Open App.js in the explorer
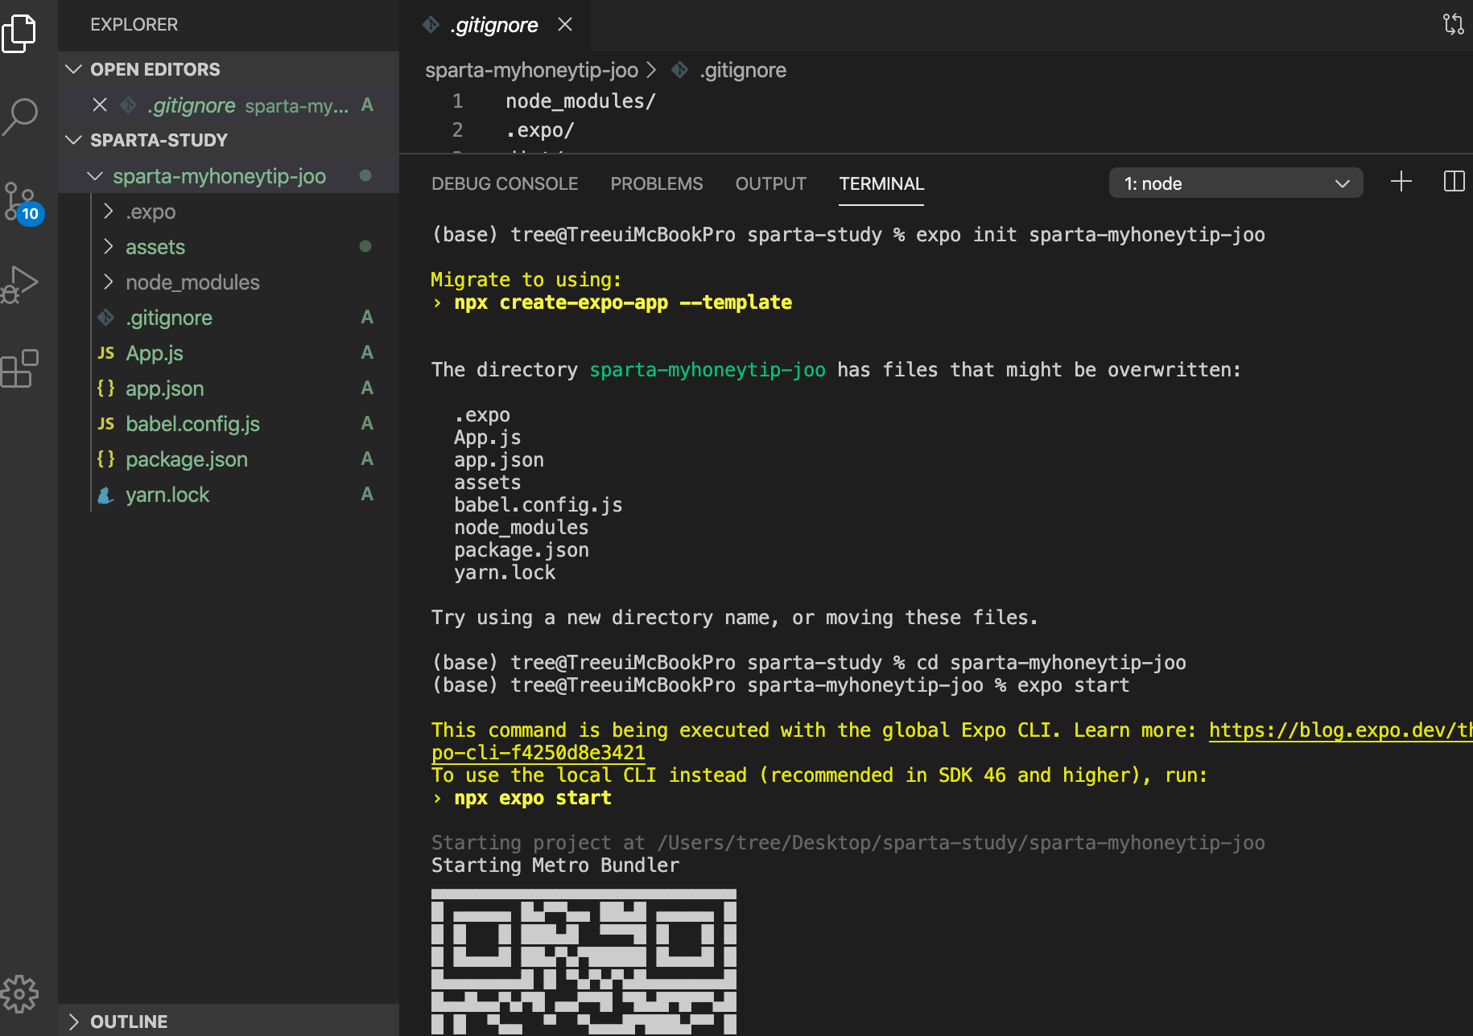The height and width of the screenshot is (1036, 1473). point(229,353)
